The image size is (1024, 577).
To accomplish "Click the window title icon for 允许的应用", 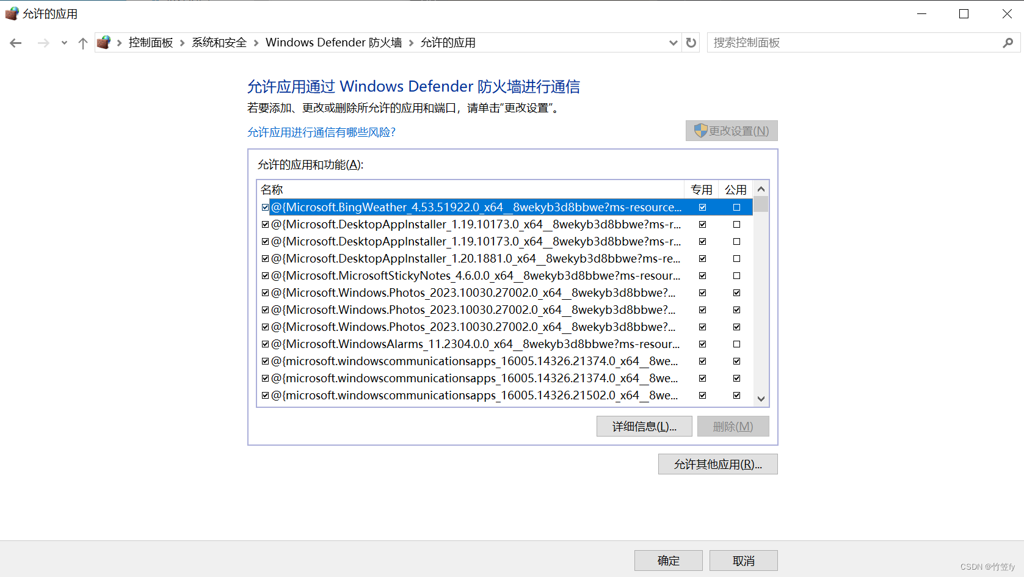I will pos(12,13).
